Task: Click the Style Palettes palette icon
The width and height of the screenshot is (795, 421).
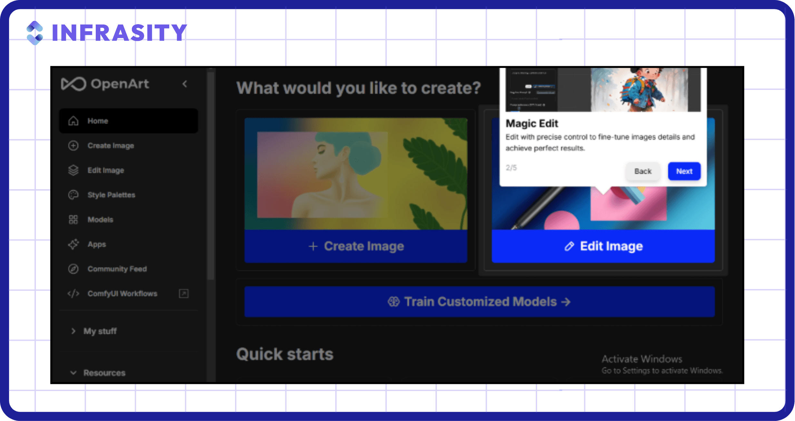Action: [74, 195]
